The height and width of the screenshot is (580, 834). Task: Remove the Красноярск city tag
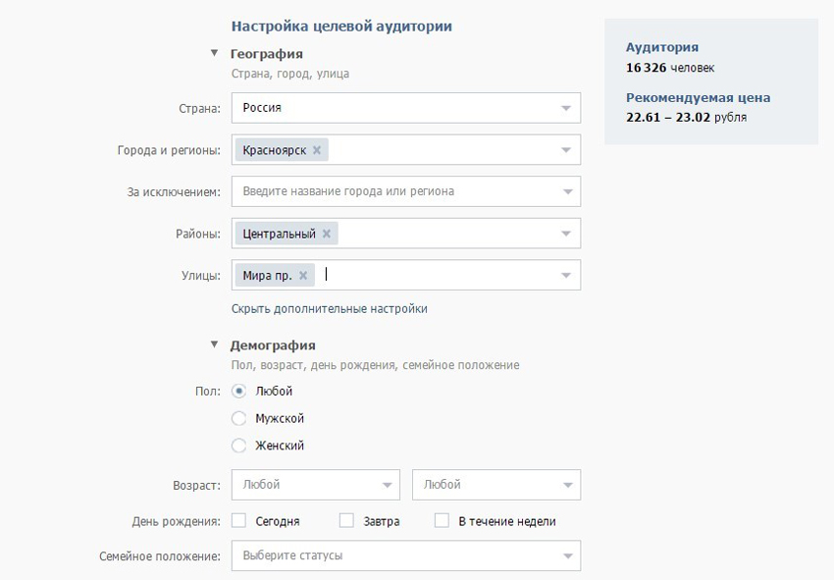coord(316,150)
